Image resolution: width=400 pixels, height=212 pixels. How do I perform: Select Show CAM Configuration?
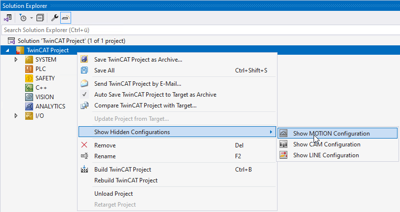pyautogui.click(x=337, y=144)
